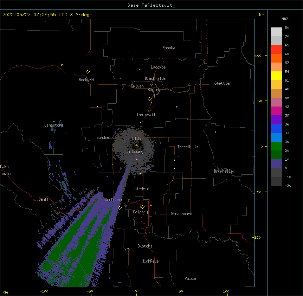This screenshot has width=303, height=296.
Task: Click the km unit label at top right
Action: pyautogui.click(x=262, y=15)
